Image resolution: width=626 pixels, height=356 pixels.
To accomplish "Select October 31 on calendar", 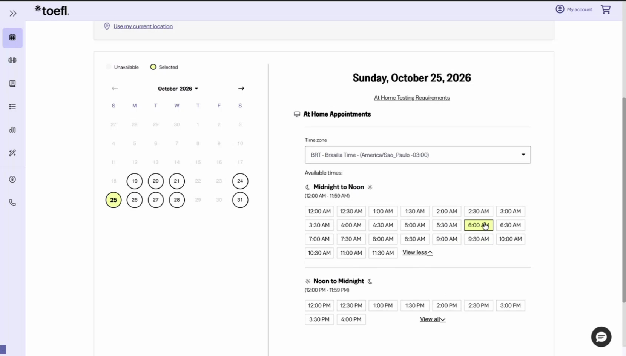I will coord(240,200).
